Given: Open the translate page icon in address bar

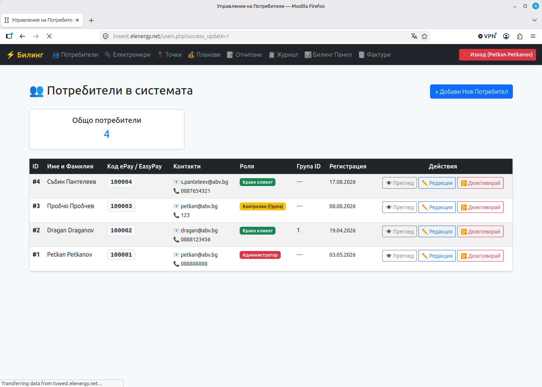Looking at the screenshot, I should (414, 36).
